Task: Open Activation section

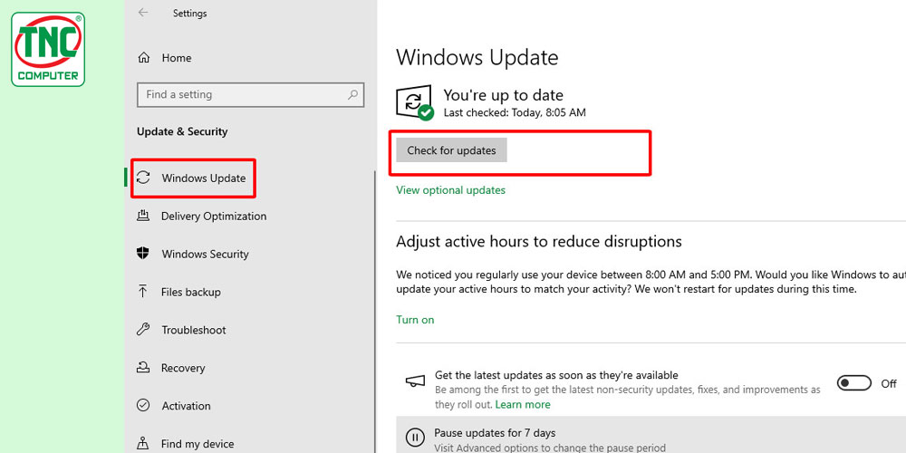Action: coord(186,406)
